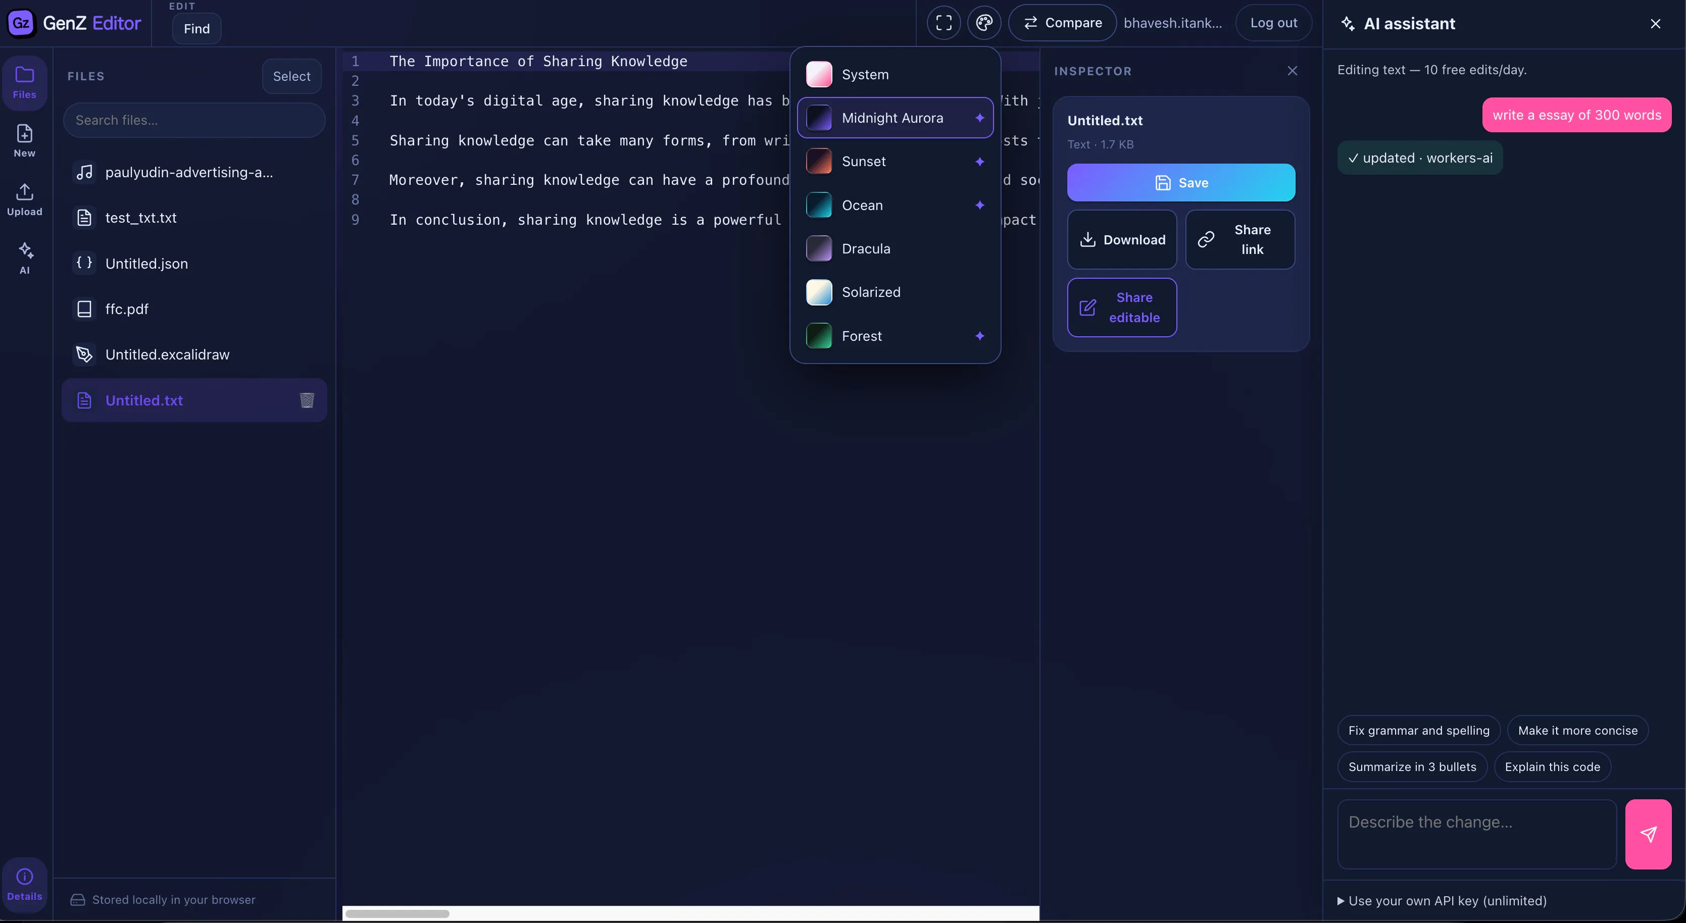Choose Make it more concise suggestion
Screen dimensions: 1686x923
pos(1577,730)
